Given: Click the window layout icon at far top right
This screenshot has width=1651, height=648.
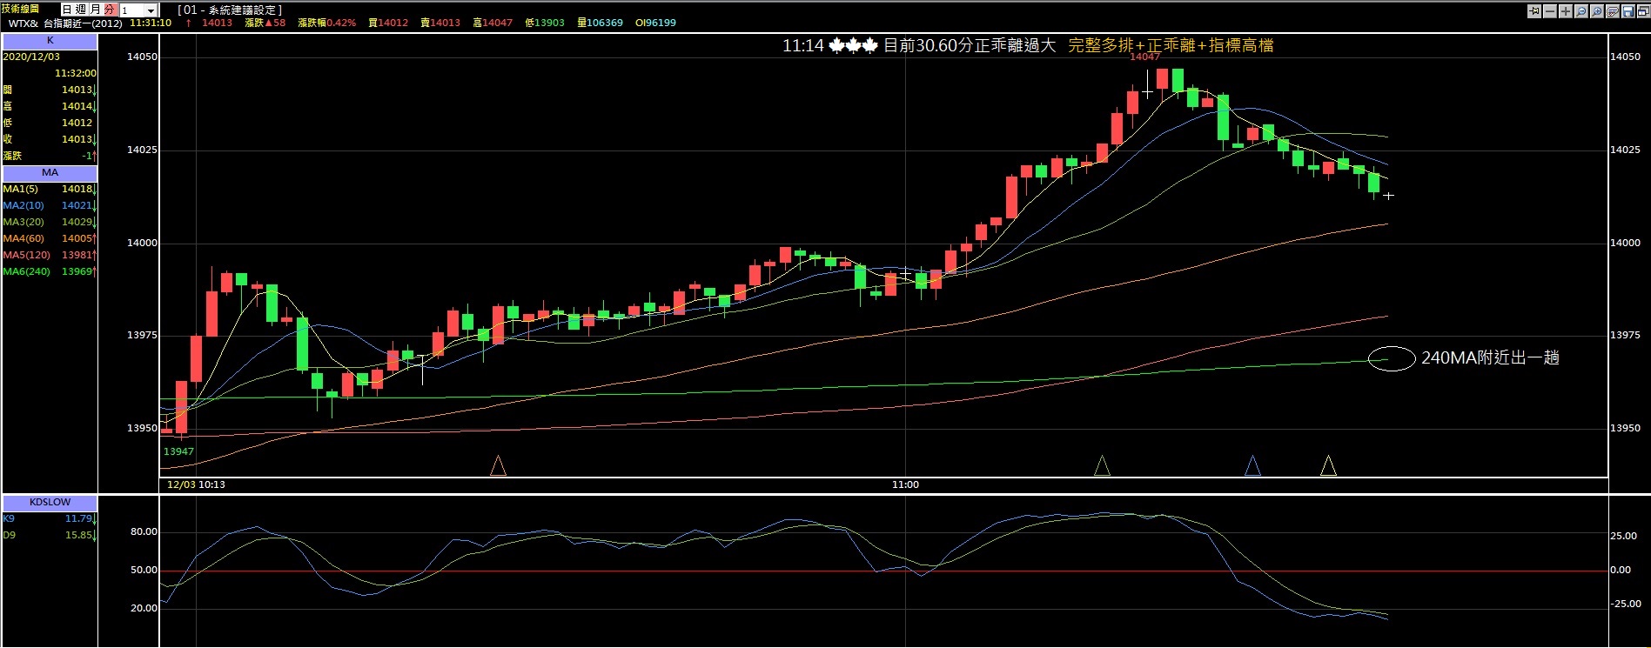Looking at the screenshot, I should click(x=1643, y=11).
